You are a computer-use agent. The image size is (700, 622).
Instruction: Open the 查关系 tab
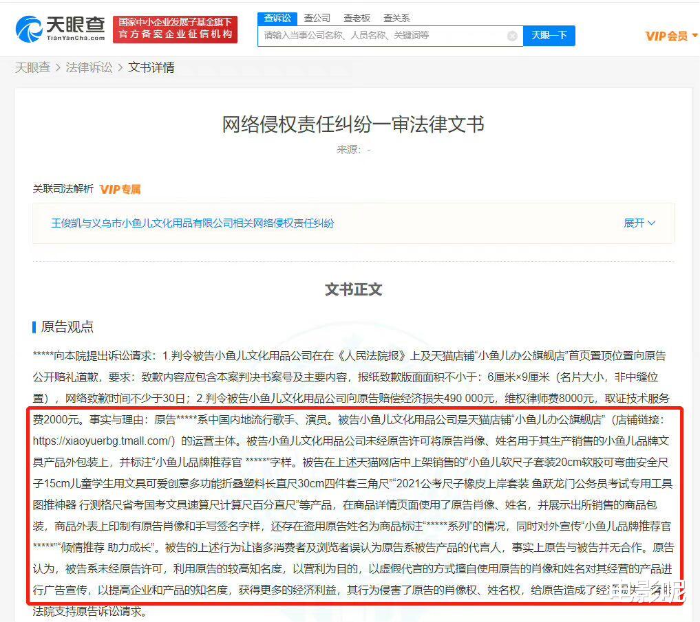pyautogui.click(x=396, y=18)
